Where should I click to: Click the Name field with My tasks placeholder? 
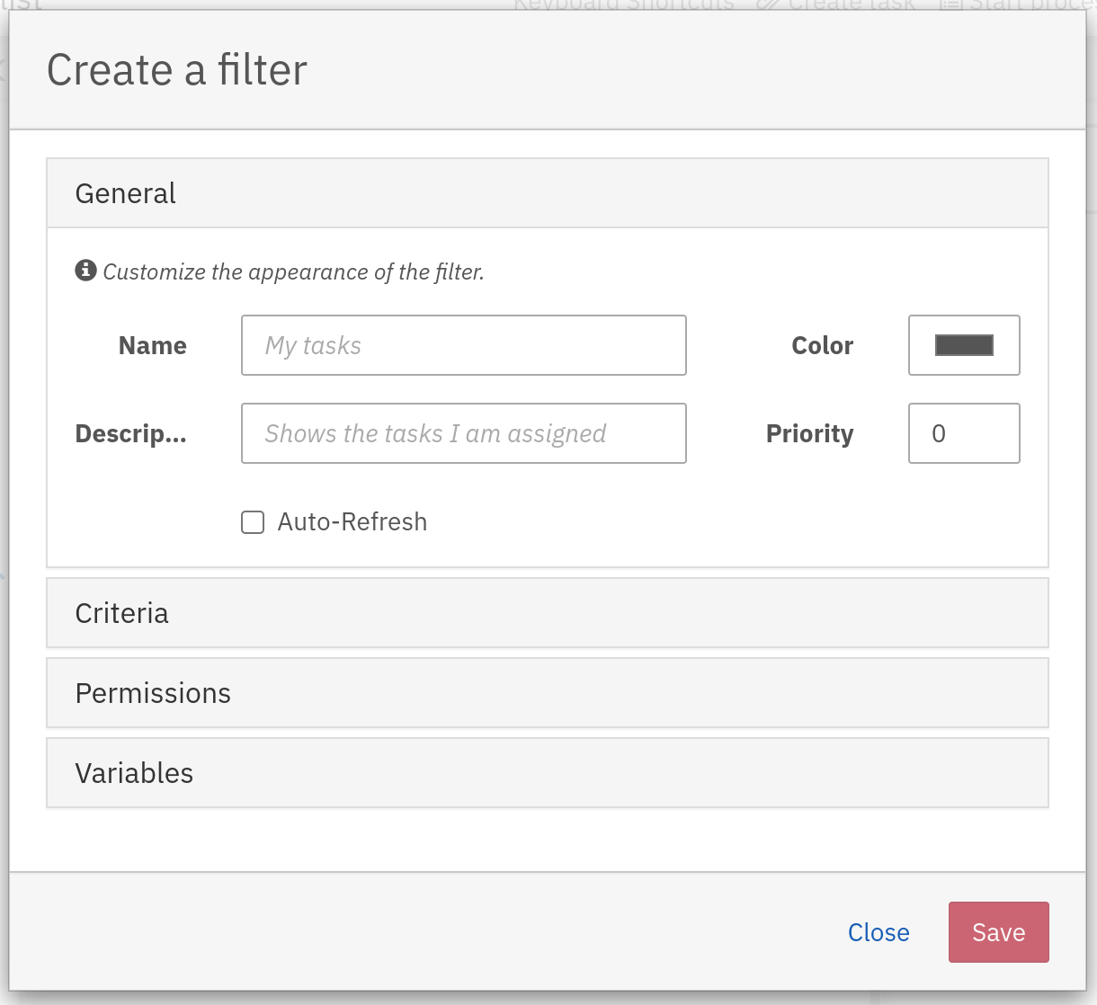pos(463,345)
